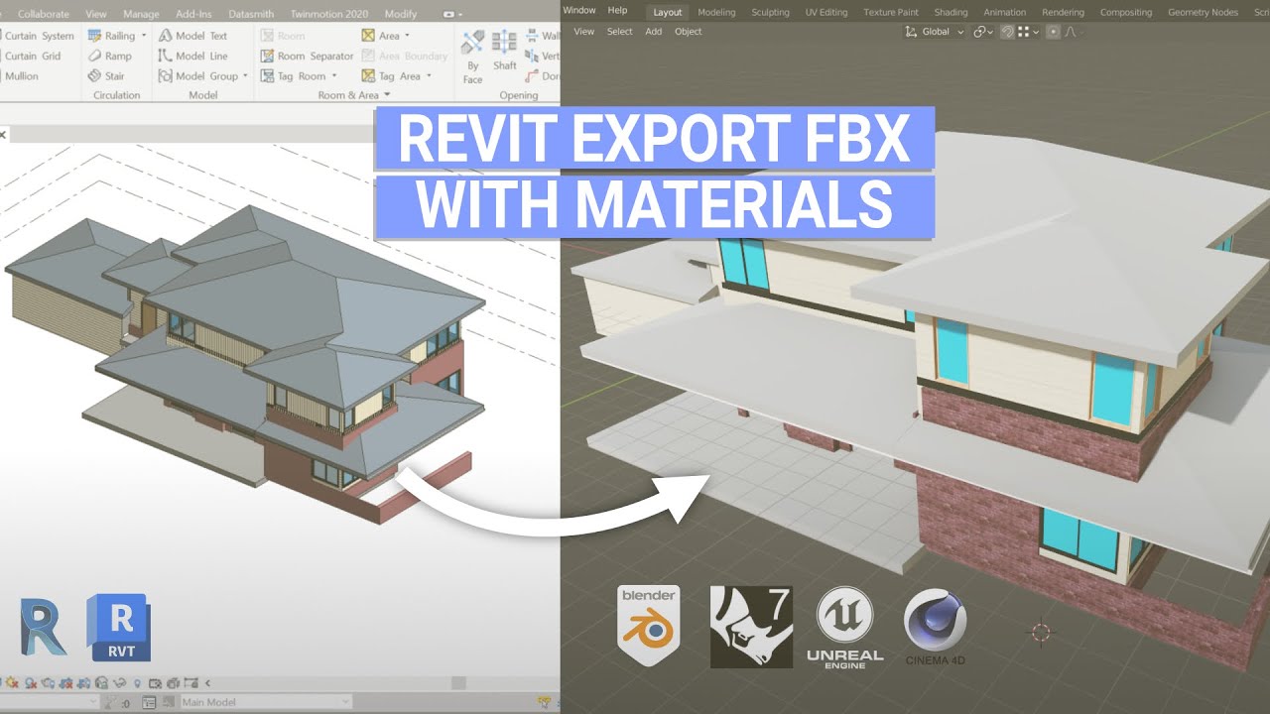
Task: Expand the Model Group dropdown arrow
Action: tap(245, 76)
